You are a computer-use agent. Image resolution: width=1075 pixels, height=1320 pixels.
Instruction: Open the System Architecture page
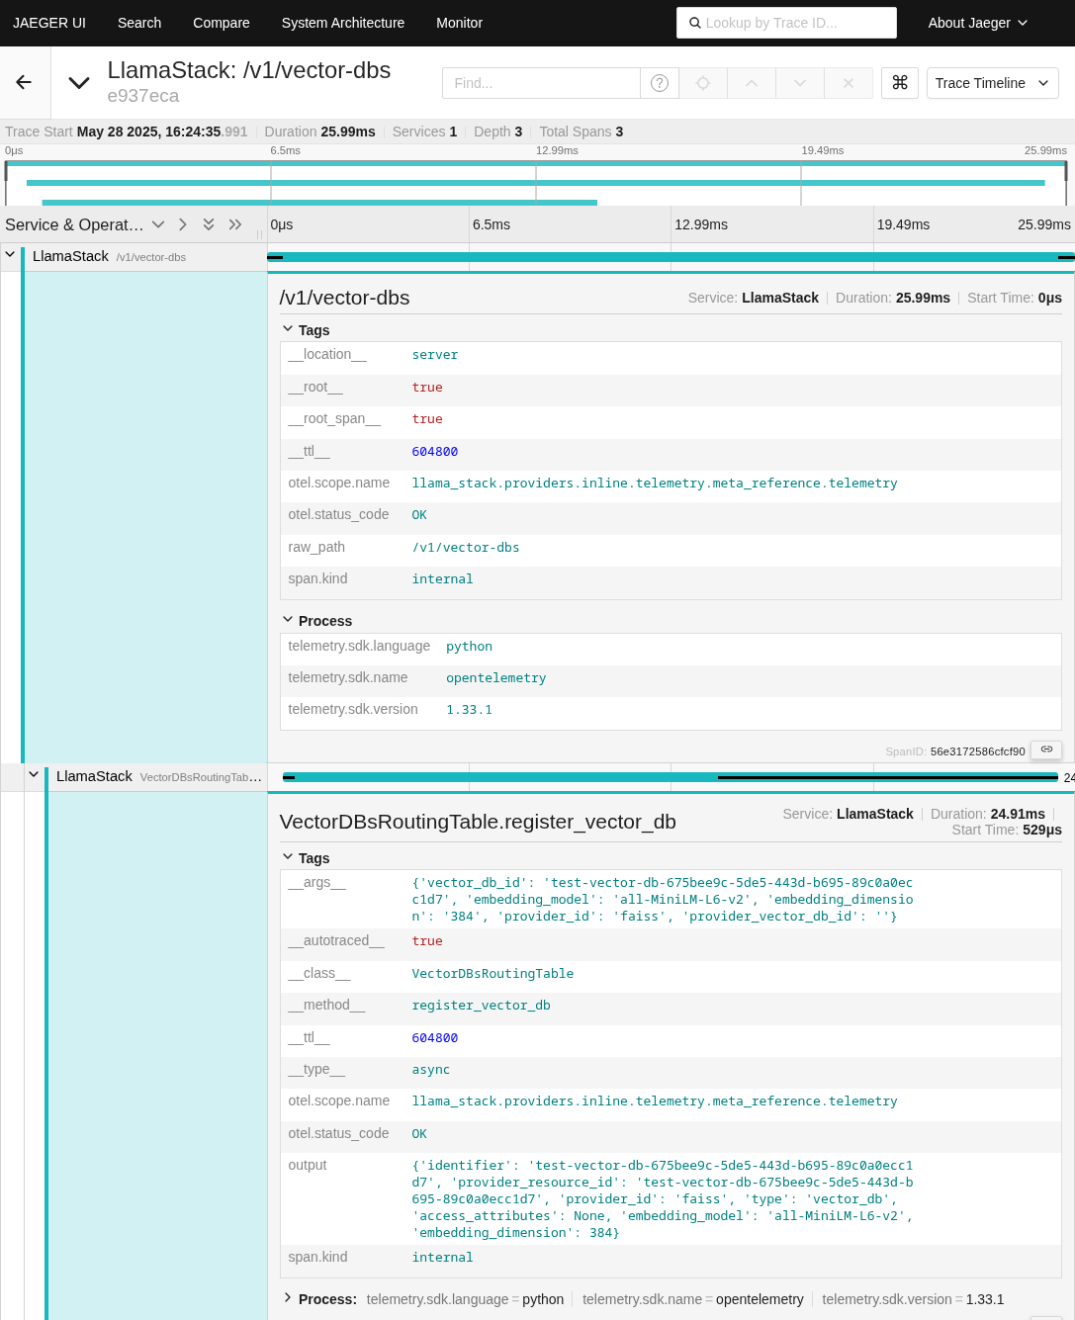(342, 23)
